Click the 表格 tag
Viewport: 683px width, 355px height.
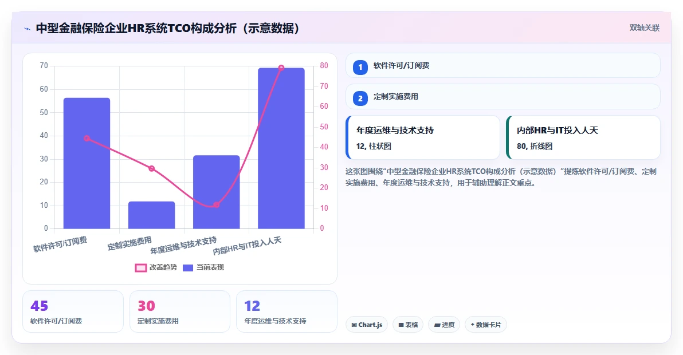(x=408, y=325)
